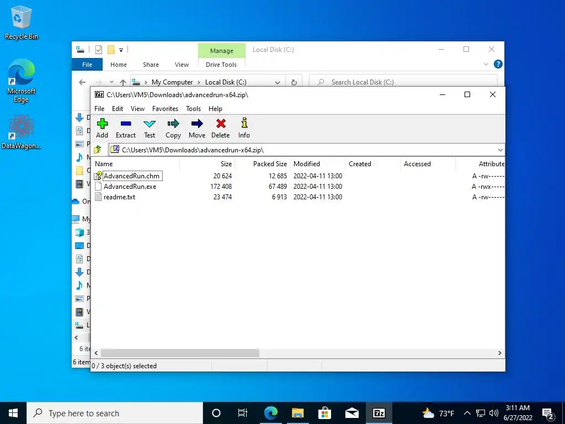Click the scroll-left arrow in 7-Zip
The image size is (565, 424).
[96, 353]
